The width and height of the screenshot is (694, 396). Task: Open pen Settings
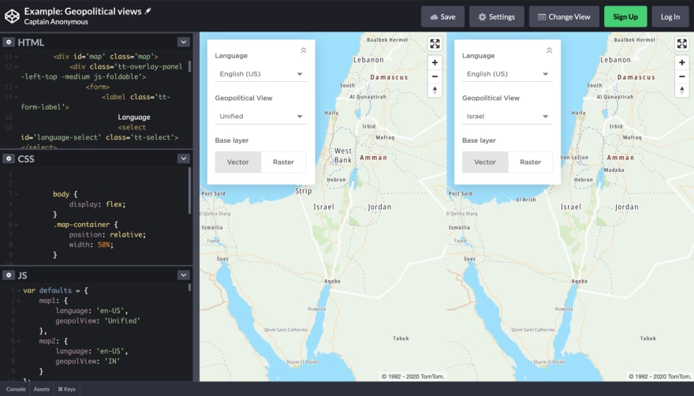[497, 17]
